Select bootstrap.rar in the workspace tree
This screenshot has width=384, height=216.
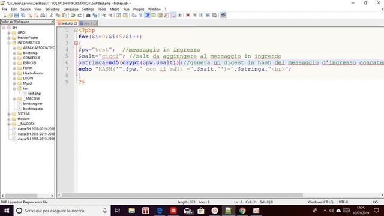32,104
